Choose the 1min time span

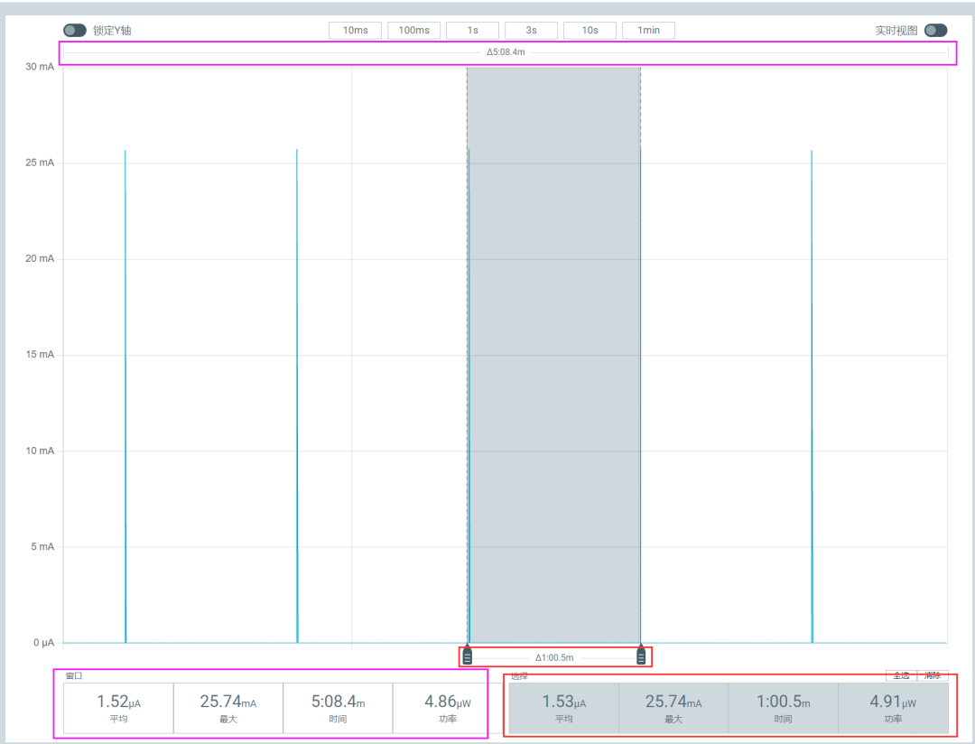click(648, 31)
